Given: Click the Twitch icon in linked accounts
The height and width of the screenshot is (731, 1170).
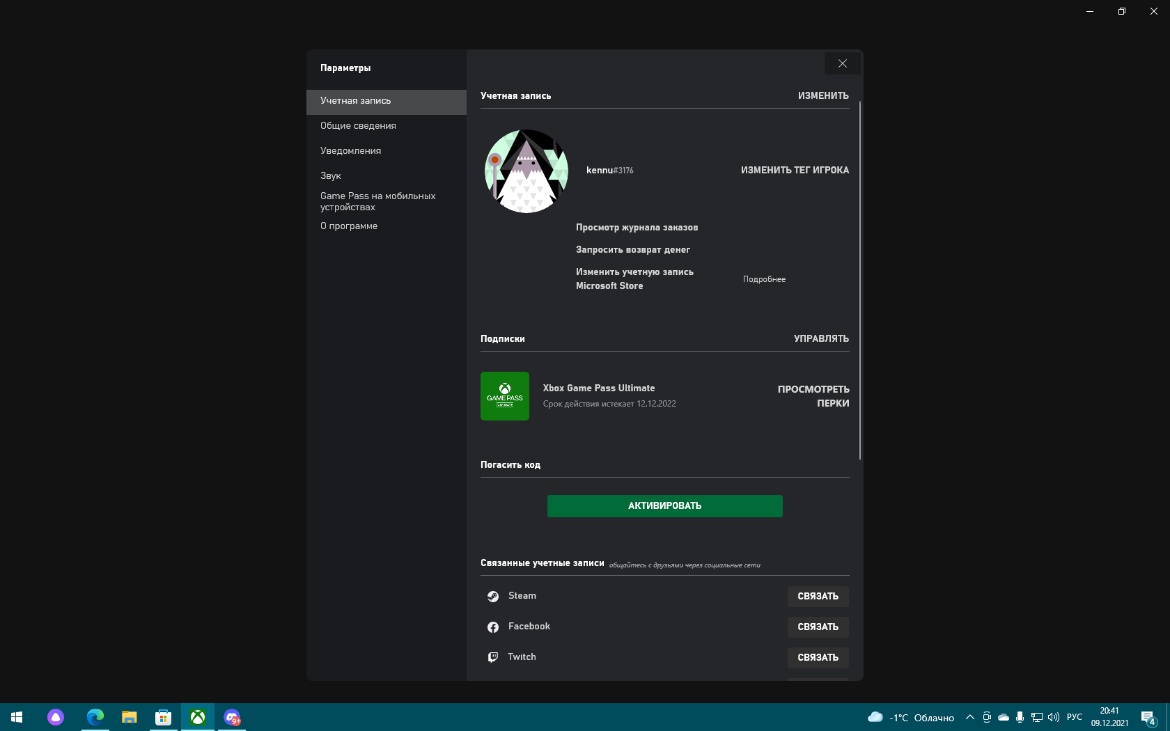Looking at the screenshot, I should (493, 657).
